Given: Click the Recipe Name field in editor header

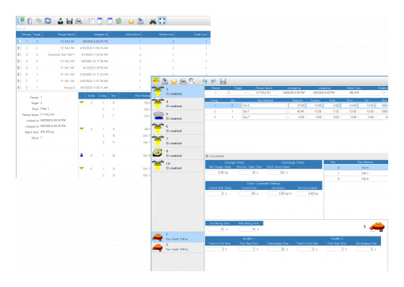Looking at the screenshot, I should 264,92.
